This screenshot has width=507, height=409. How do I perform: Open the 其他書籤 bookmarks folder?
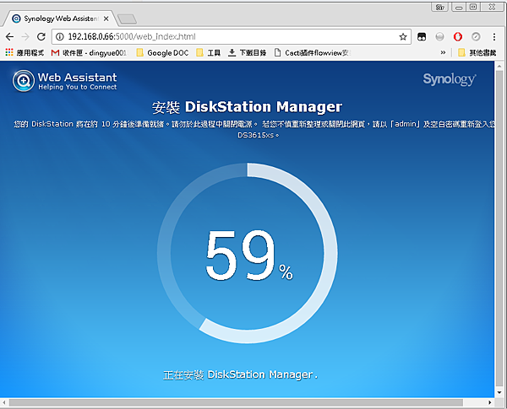tap(477, 52)
